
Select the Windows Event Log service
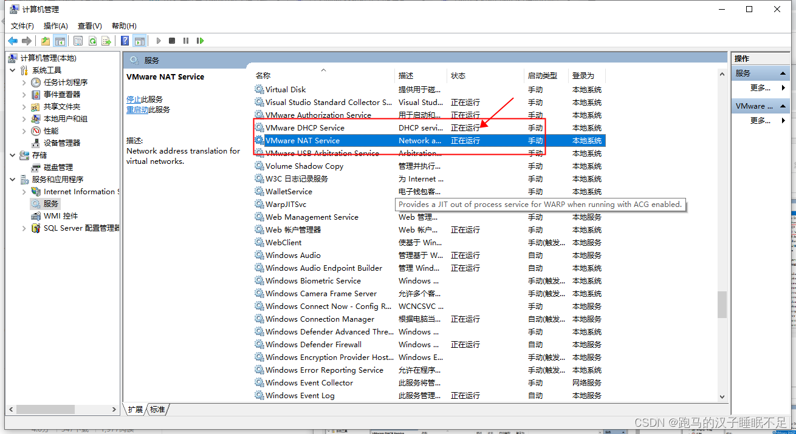coord(429,395)
